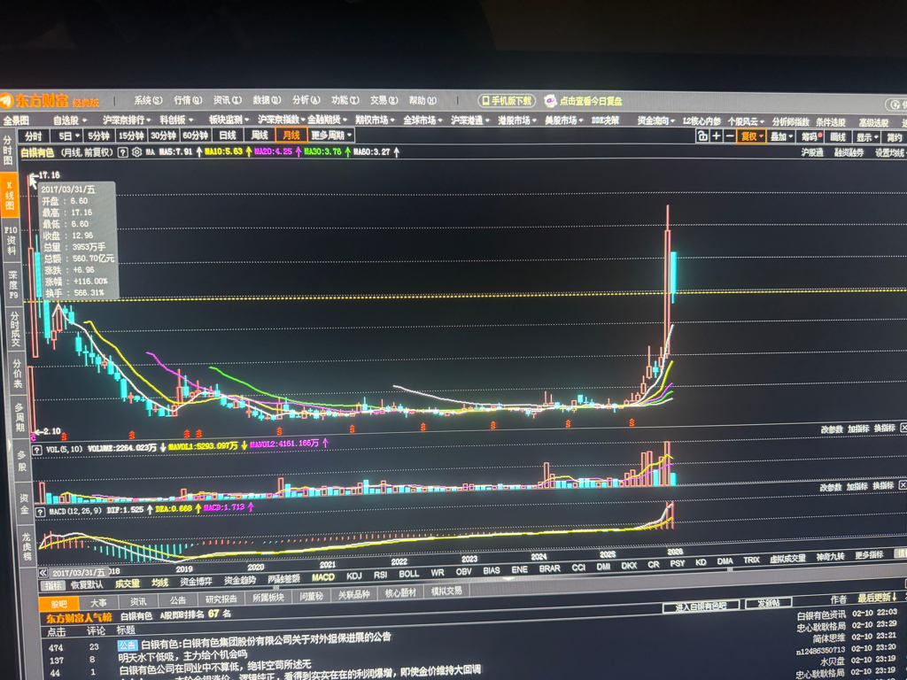Viewport: 907px width, 680px height.
Task: Open VOL indicator help question icon
Action: tap(37, 450)
